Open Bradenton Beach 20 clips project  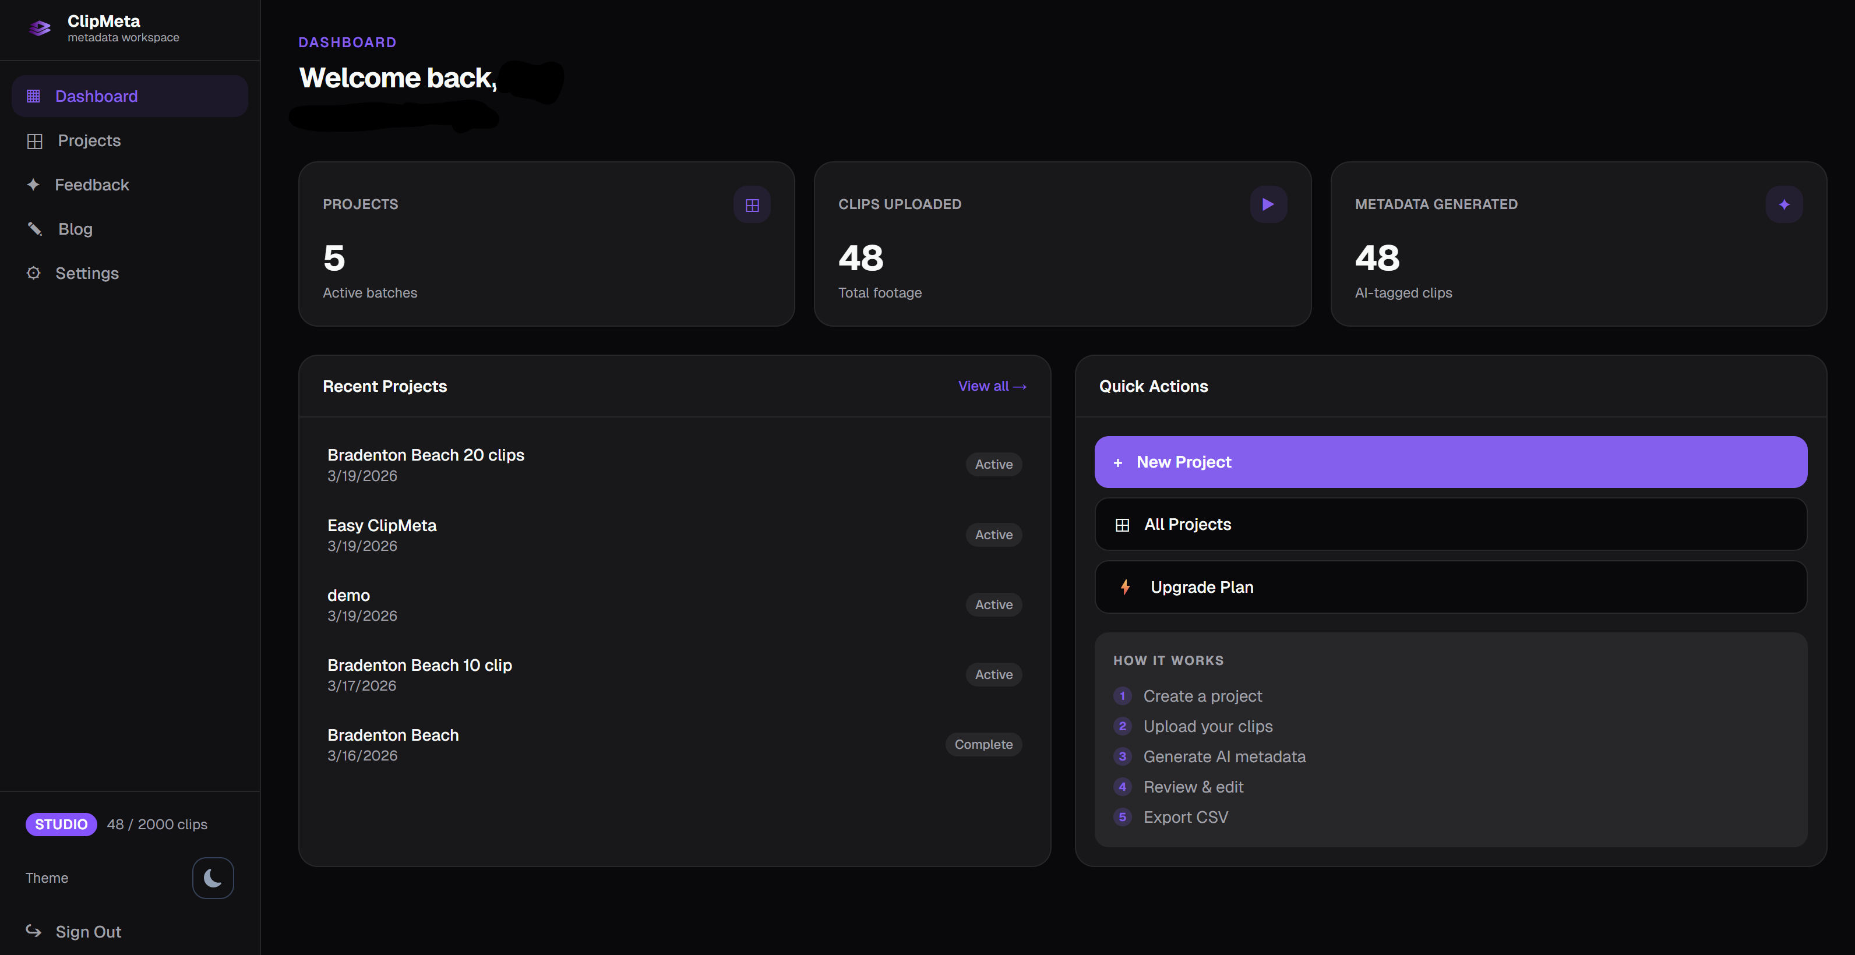click(x=425, y=455)
